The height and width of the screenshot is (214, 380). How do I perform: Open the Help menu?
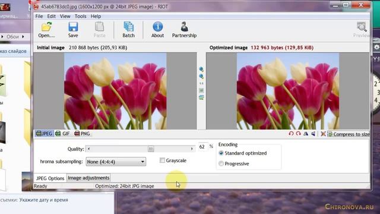pos(96,16)
